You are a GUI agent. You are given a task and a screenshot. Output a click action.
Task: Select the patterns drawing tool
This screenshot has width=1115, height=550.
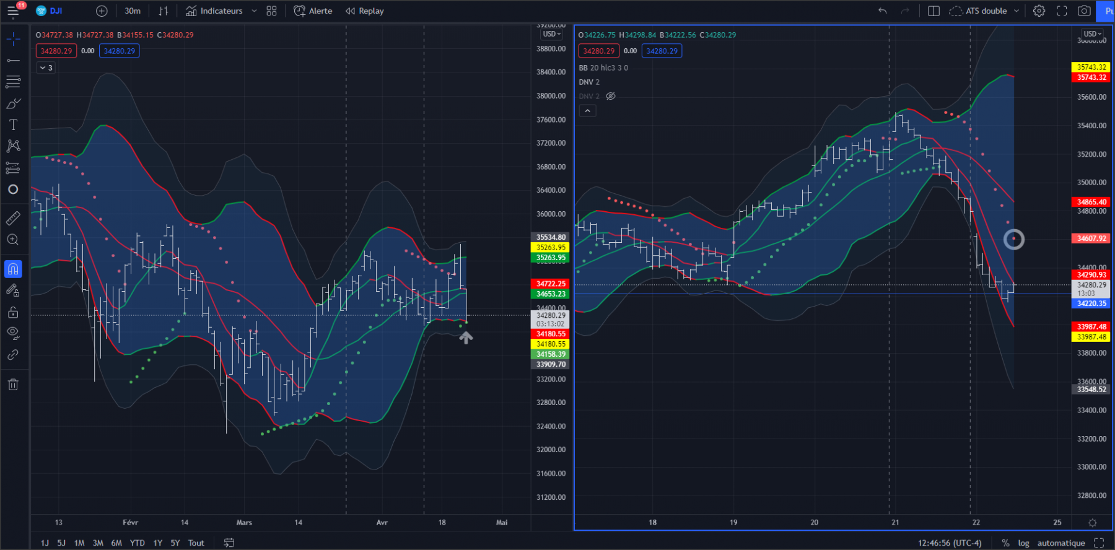point(13,146)
